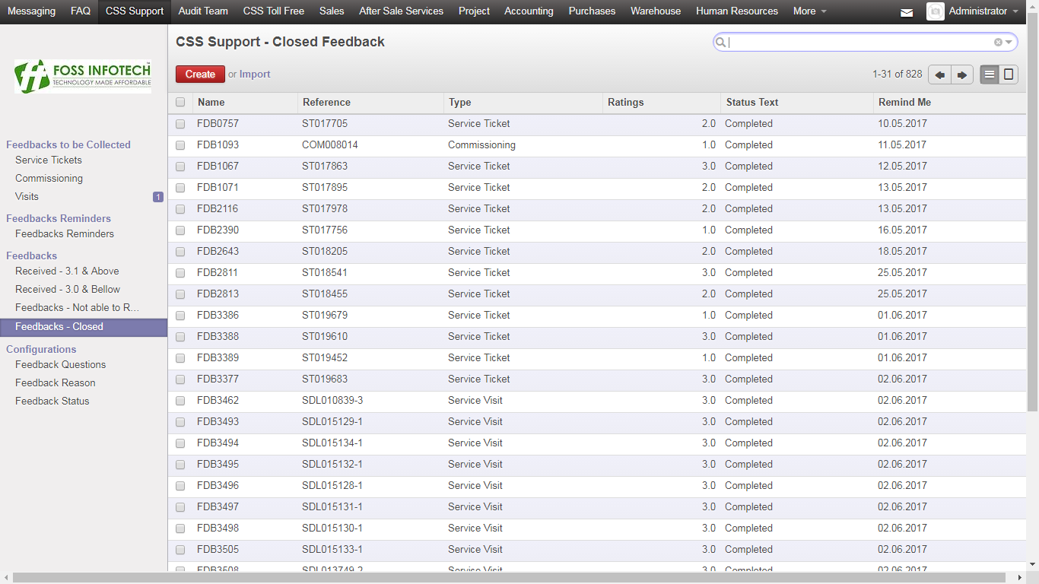Tick checkbox for FDB3386
The height and width of the screenshot is (584, 1039).
[180, 316]
